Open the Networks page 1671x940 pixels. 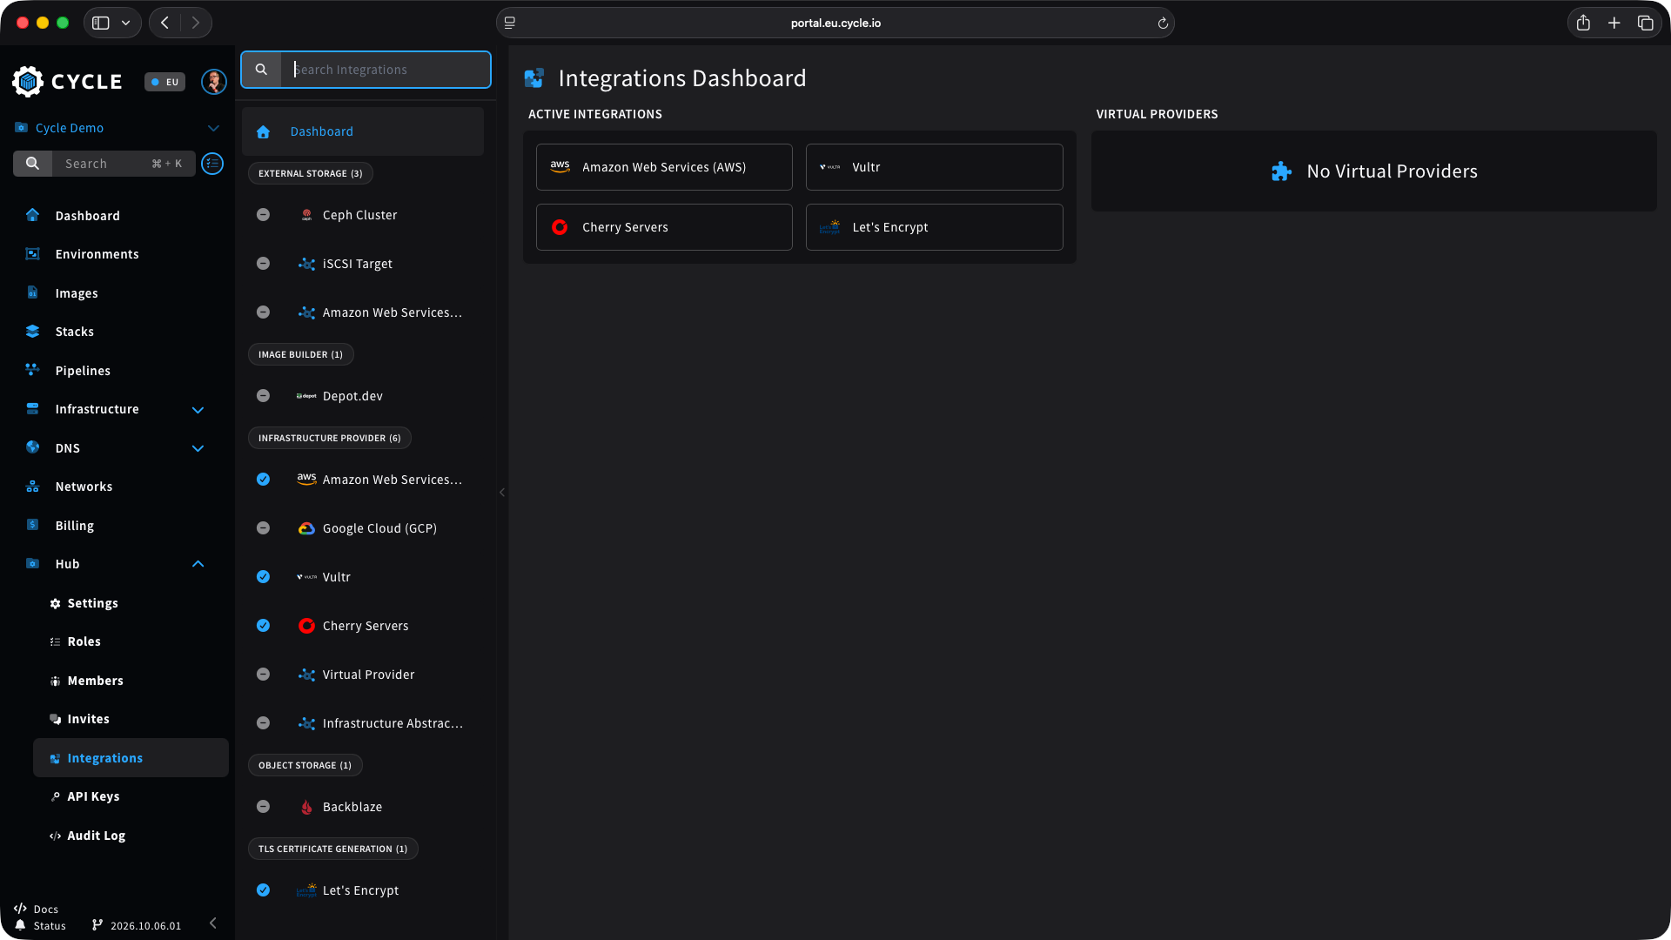click(x=84, y=487)
